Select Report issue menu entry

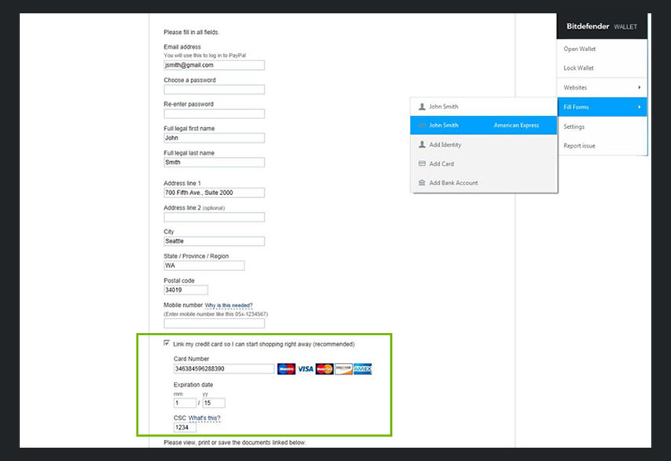point(602,146)
